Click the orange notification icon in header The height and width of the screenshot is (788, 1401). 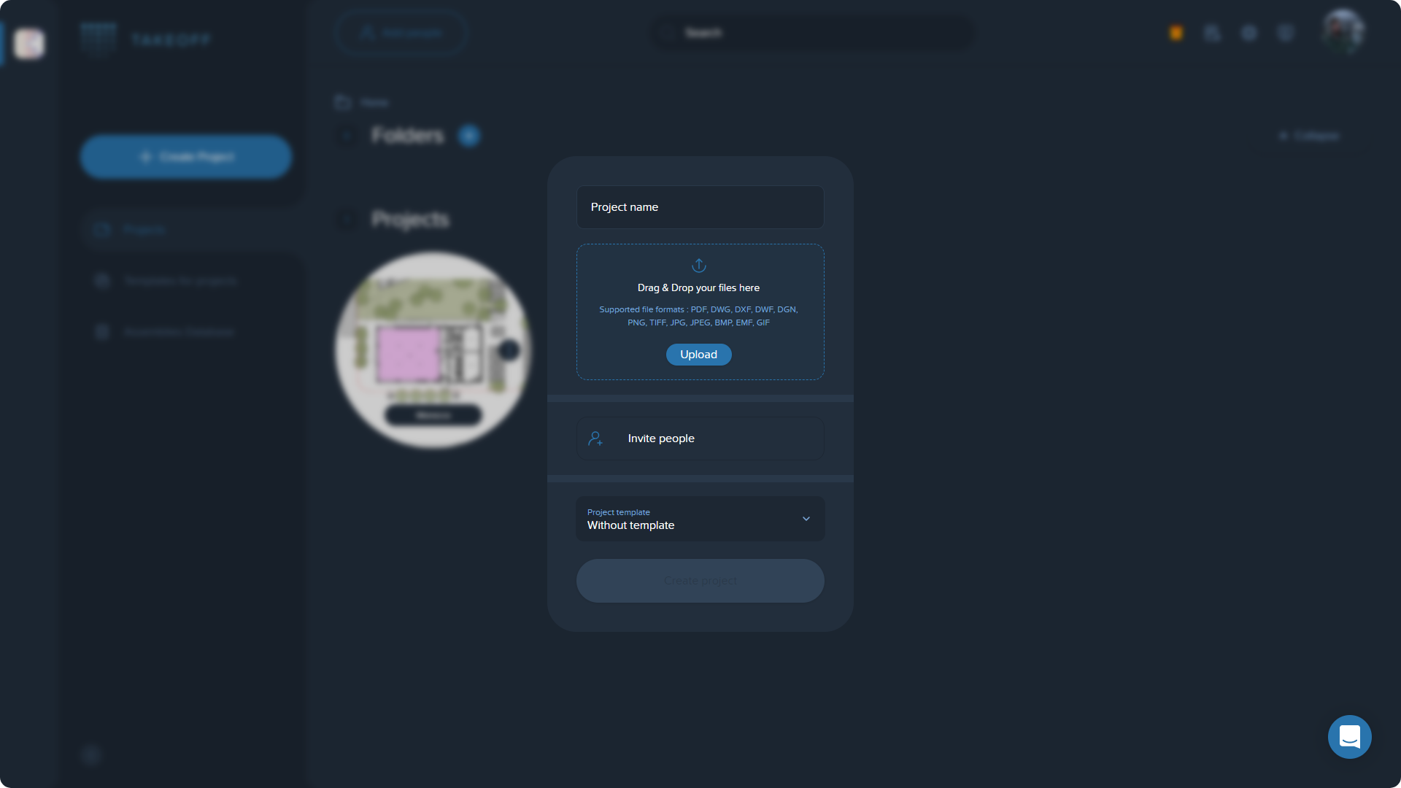pos(1176,33)
